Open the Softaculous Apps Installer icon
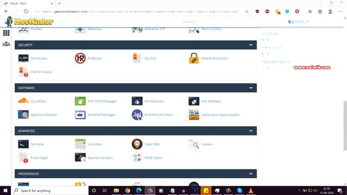 click(x=194, y=115)
